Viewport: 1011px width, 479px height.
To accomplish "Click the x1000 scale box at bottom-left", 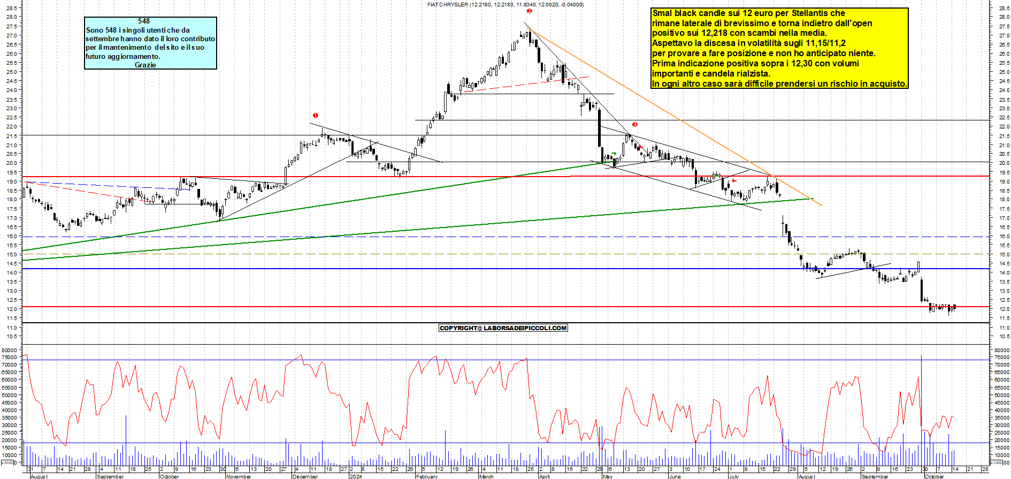I will click(x=7, y=462).
